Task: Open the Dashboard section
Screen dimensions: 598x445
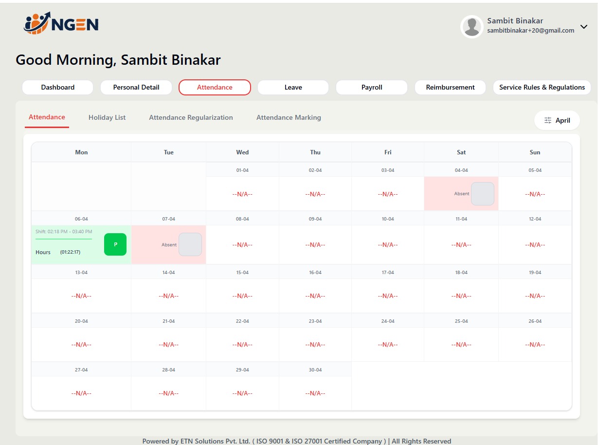Action: (57, 87)
